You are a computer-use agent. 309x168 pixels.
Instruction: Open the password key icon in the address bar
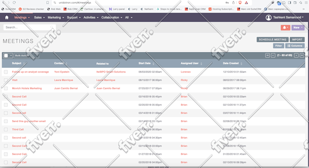click(x=227, y=3)
